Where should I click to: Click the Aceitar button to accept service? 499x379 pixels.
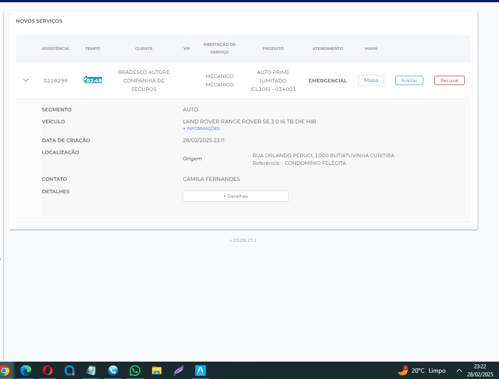point(409,80)
